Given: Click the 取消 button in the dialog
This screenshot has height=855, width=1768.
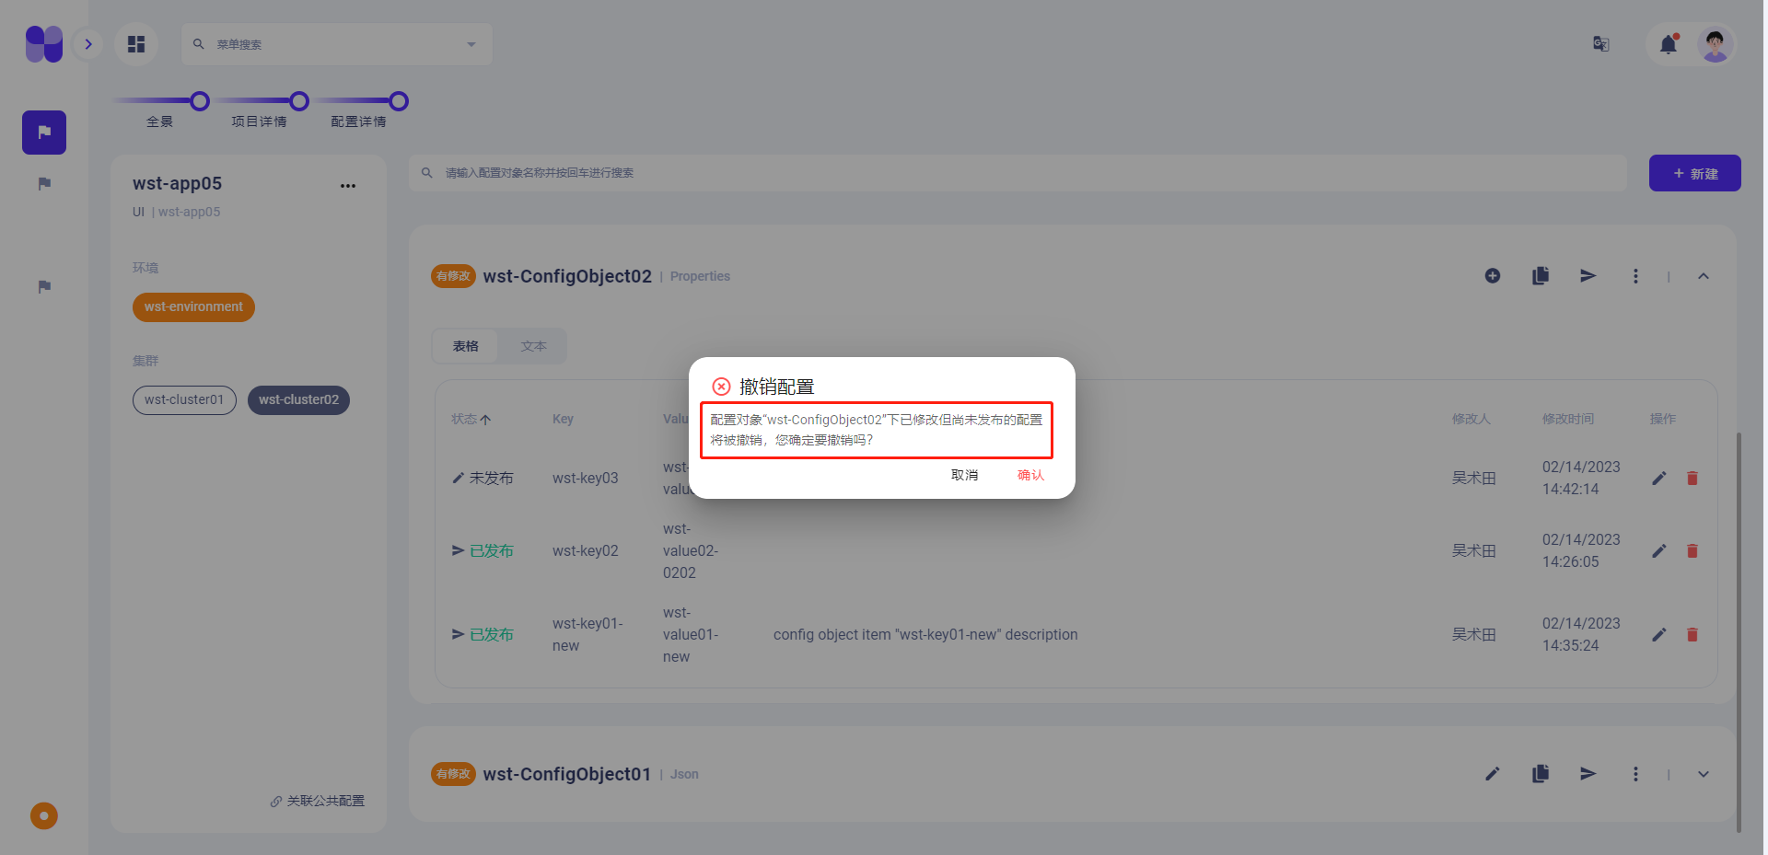Looking at the screenshot, I should click(x=964, y=475).
